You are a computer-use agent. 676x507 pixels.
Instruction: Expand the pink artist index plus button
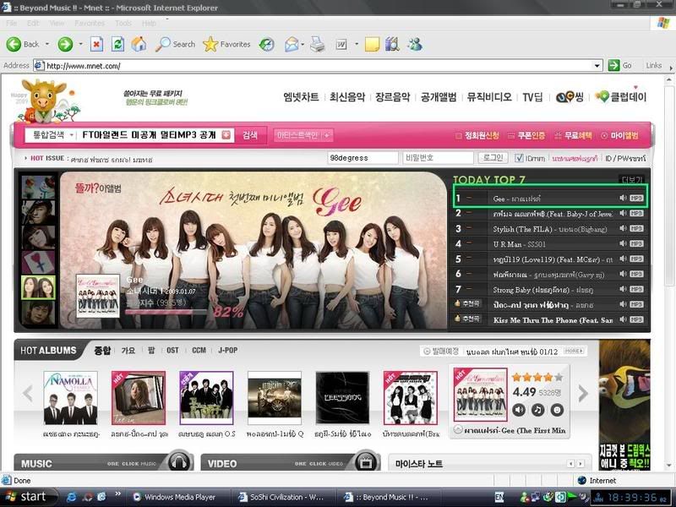[x=327, y=135]
